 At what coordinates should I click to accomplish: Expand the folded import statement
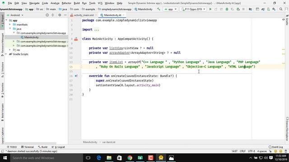(96, 30)
